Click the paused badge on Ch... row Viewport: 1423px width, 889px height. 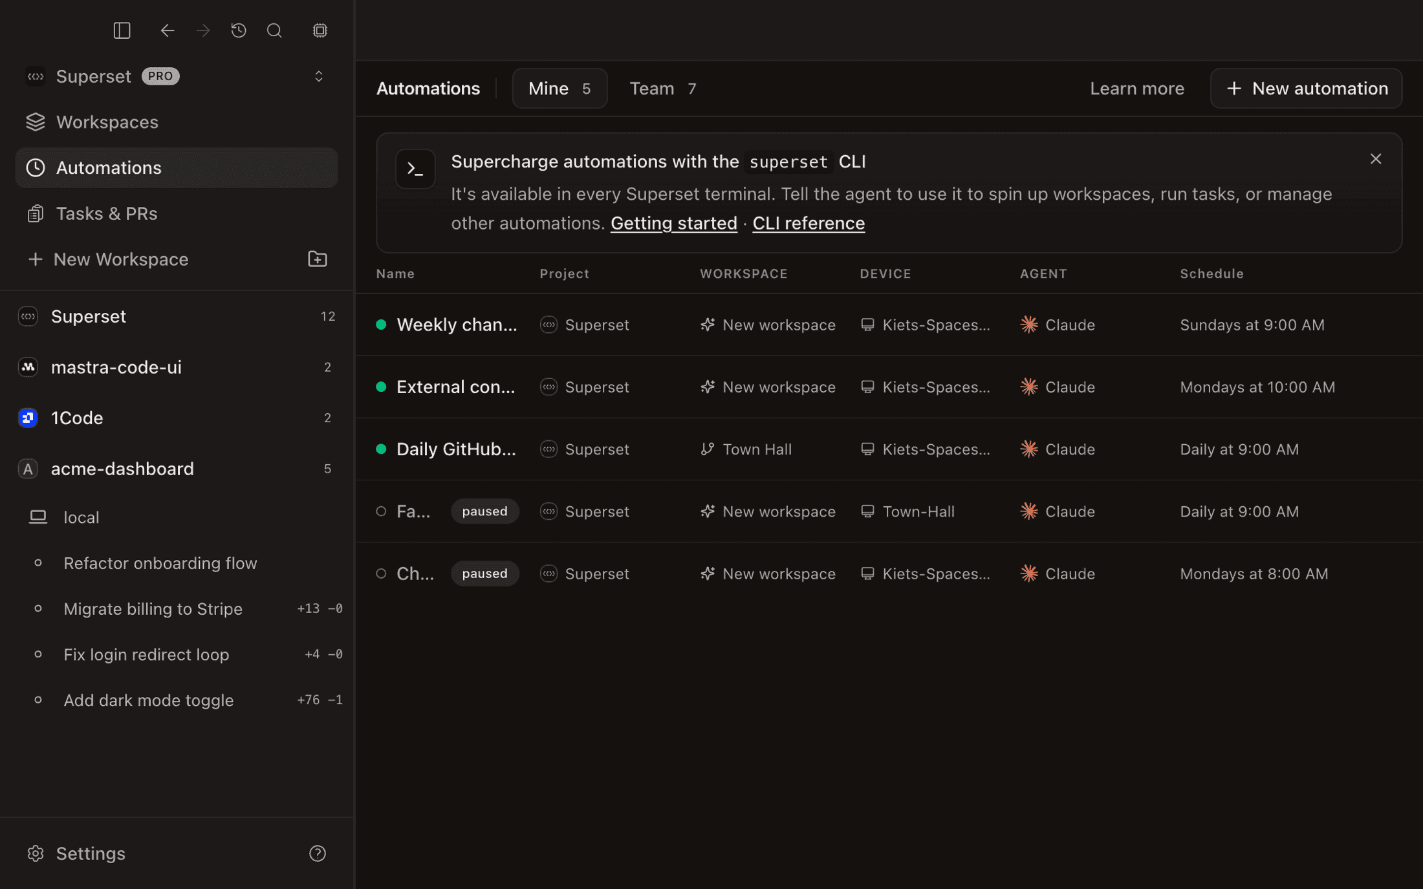tap(484, 573)
